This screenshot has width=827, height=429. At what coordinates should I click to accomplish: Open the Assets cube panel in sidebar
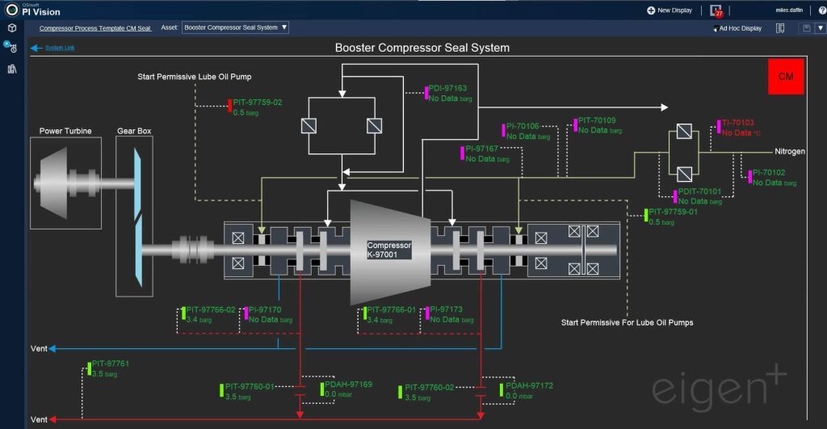tap(11, 28)
